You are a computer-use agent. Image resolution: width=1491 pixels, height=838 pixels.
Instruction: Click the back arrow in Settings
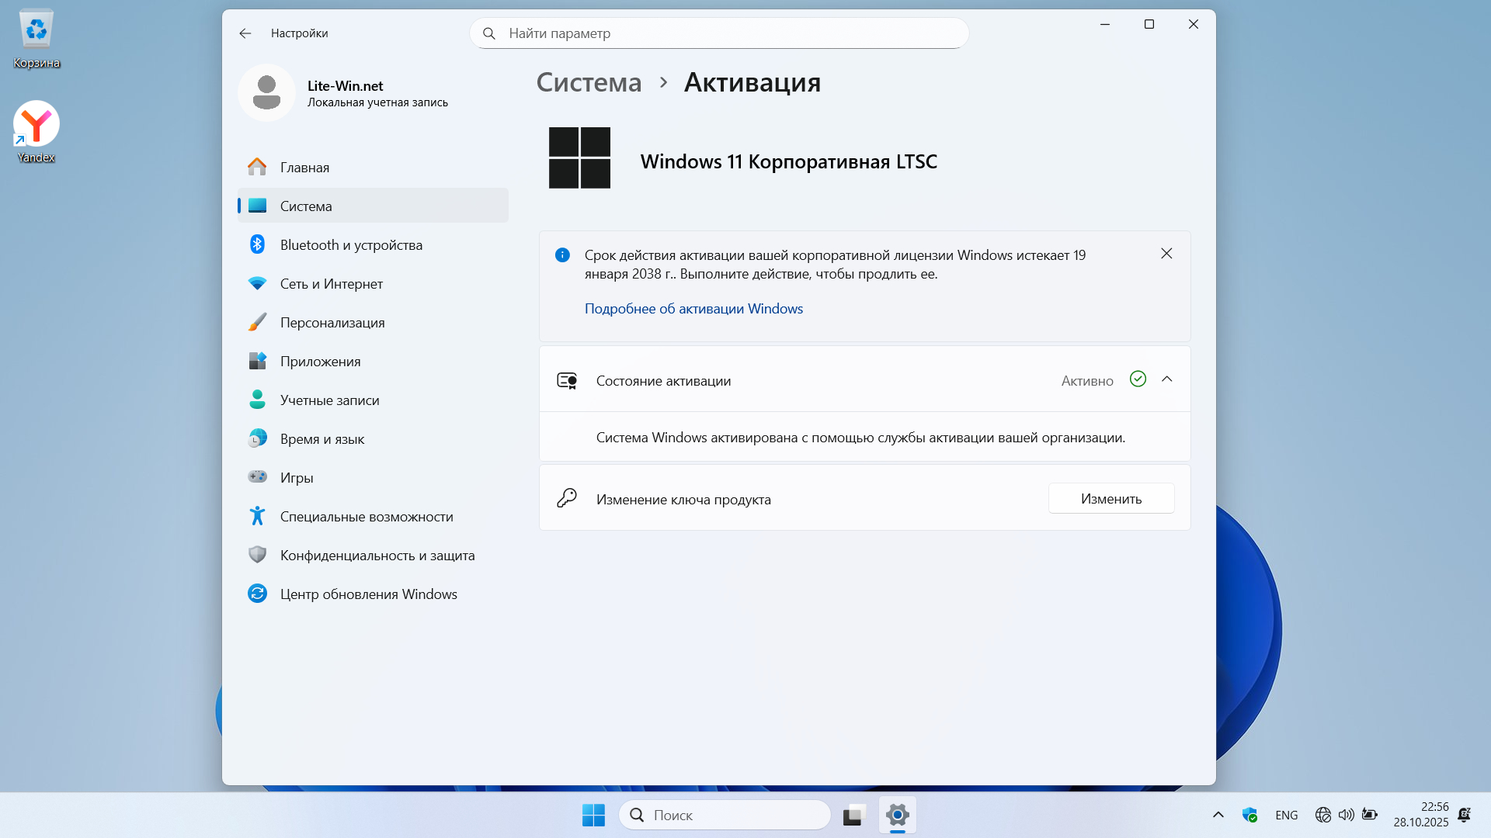pyautogui.click(x=245, y=33)
